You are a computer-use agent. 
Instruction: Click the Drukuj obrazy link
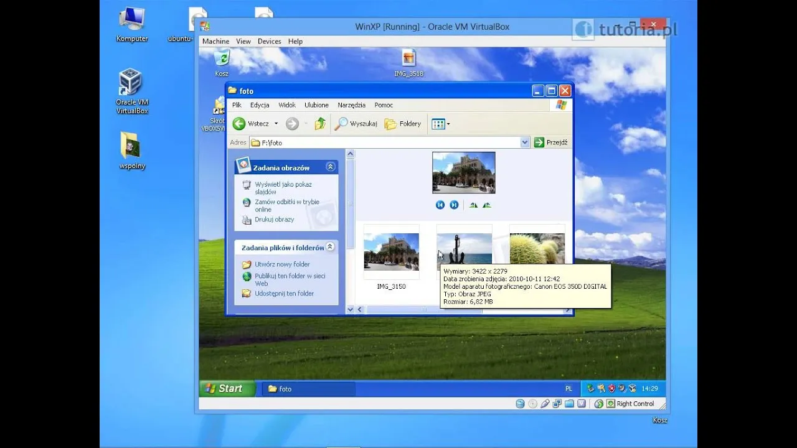pos(274,220)
